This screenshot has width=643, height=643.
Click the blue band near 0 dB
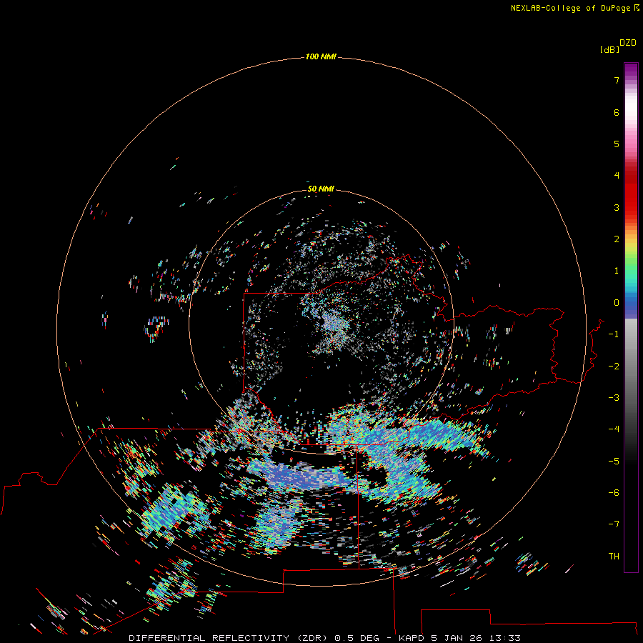coord(631,304)
